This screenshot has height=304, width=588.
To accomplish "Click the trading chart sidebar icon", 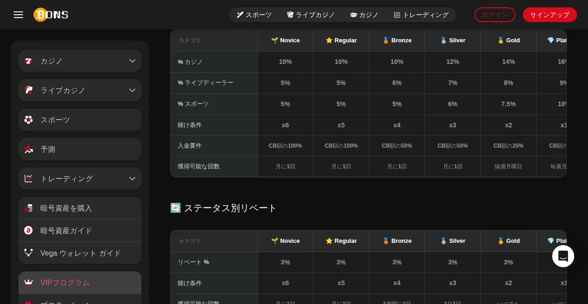I will point(28,178).
